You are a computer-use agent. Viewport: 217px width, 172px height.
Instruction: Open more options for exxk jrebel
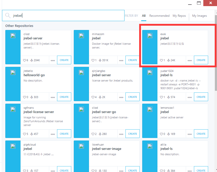pyautogui.click(x=190, y=60)
